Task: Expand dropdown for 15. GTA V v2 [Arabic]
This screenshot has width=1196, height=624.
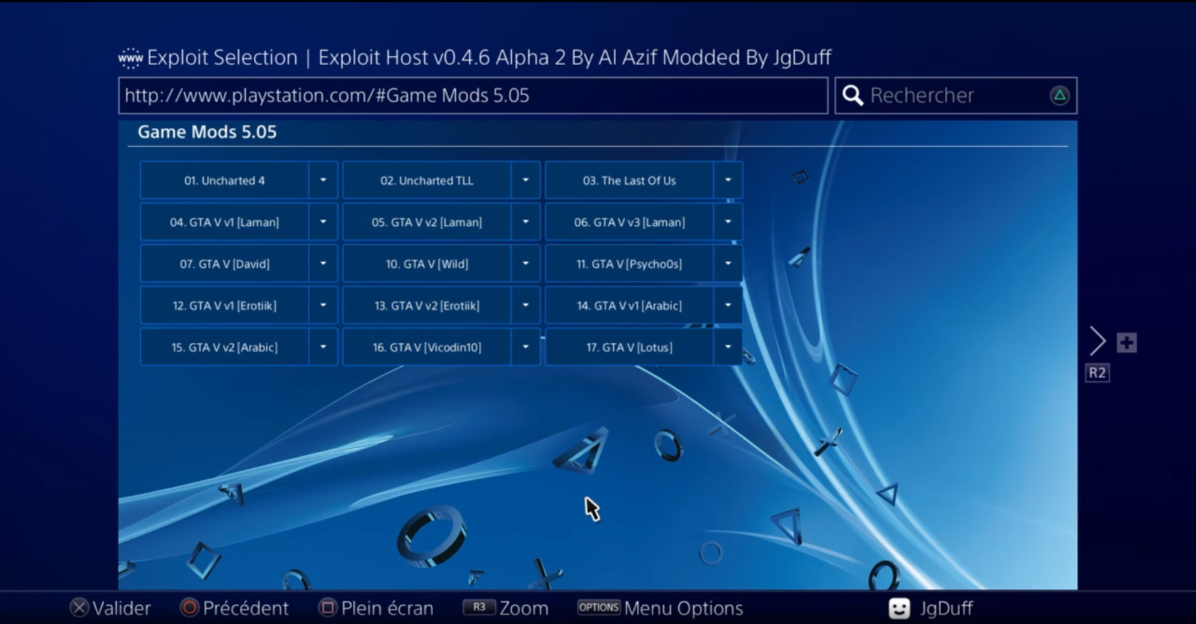Action: (323, 347)
